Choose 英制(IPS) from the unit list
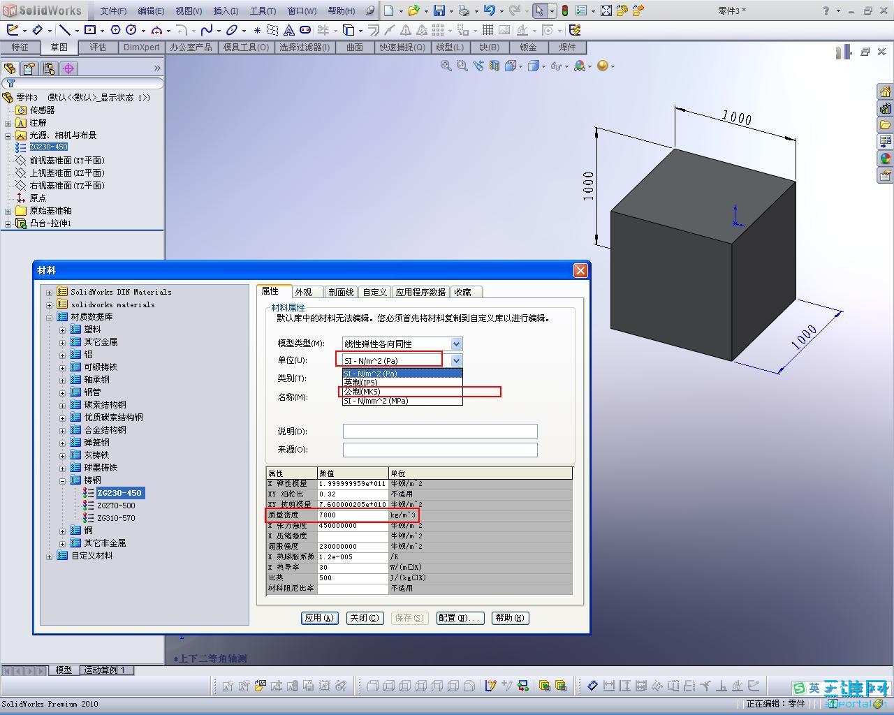Screen dimensions: 894x715 tap(402, 383)
